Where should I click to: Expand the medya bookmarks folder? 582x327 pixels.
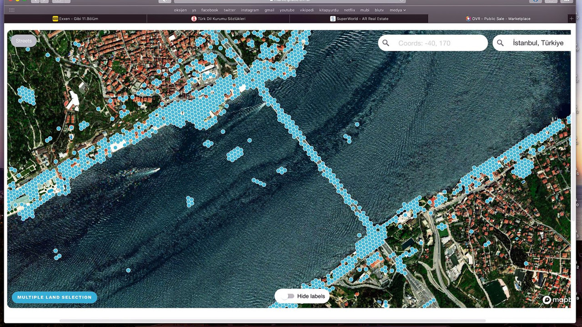398,10
